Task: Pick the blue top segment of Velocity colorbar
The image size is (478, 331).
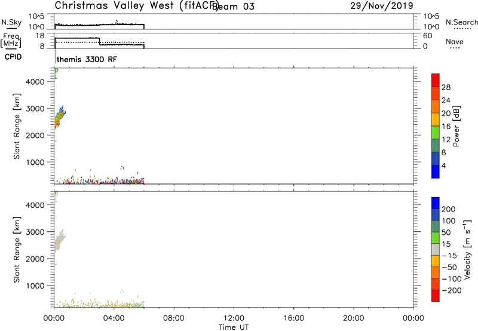Action: point(436,203)
